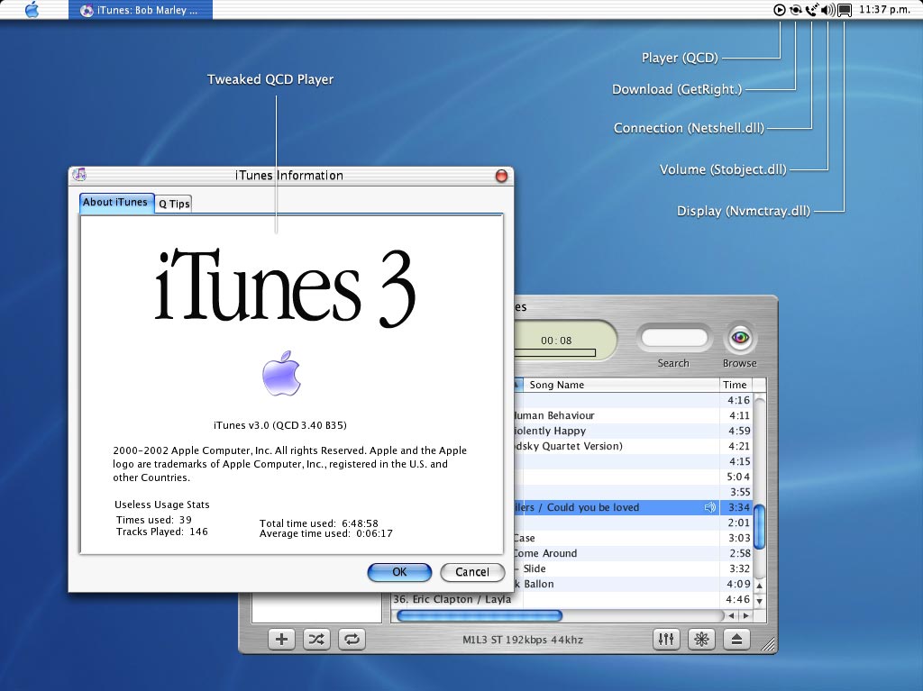
Task: Click the scroll left arrow of the song list
Action: 731,615
